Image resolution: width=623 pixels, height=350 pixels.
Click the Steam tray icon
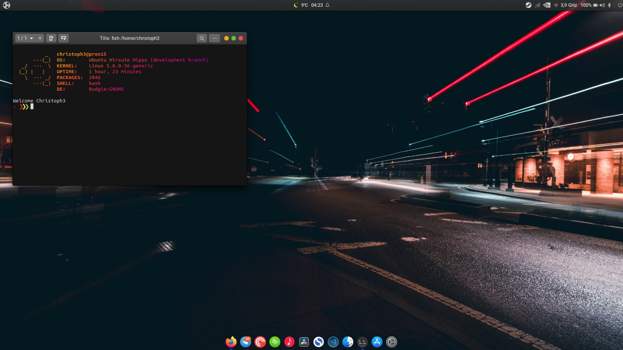point(528,5)
